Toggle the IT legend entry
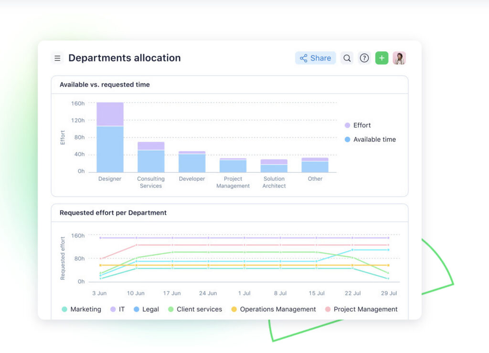 [x=117, y=310]
